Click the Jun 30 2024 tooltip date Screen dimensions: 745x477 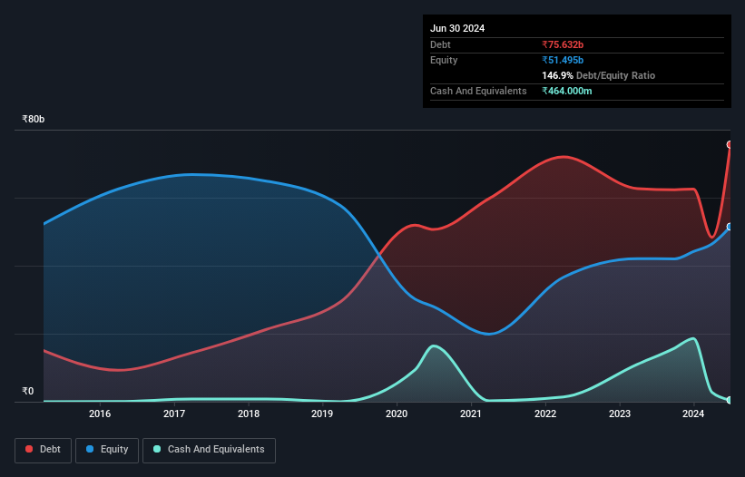[457, 28]
